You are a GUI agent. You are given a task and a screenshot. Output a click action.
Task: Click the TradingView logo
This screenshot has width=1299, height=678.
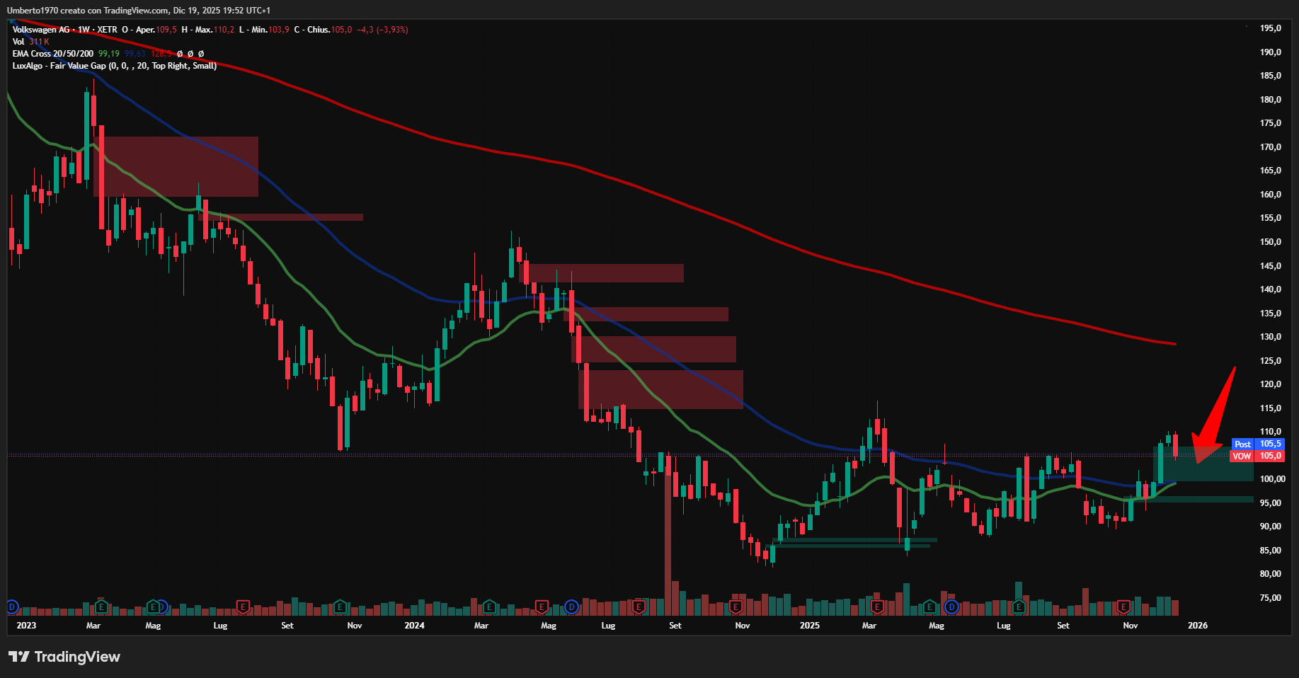tap(64, 657)
